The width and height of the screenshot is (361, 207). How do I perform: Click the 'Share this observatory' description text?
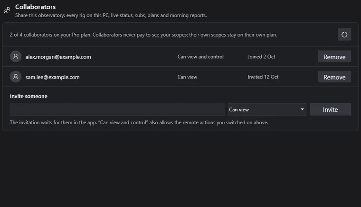pos(111,15)
